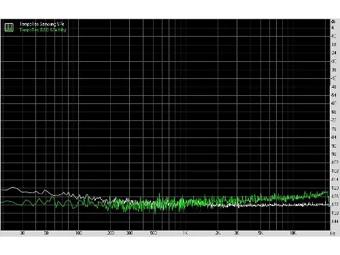Click the dB unit label
340x255 pixels.
click(x=333, y=22)
